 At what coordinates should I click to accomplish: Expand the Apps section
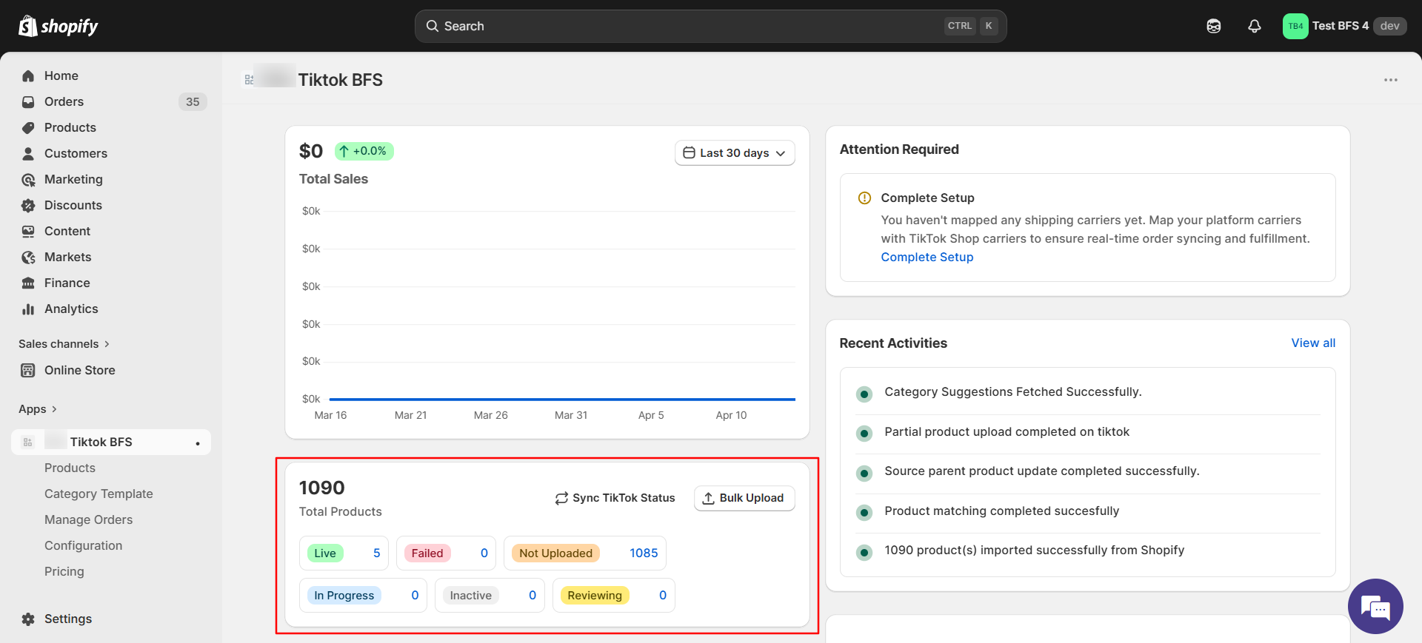click(38, 409)
